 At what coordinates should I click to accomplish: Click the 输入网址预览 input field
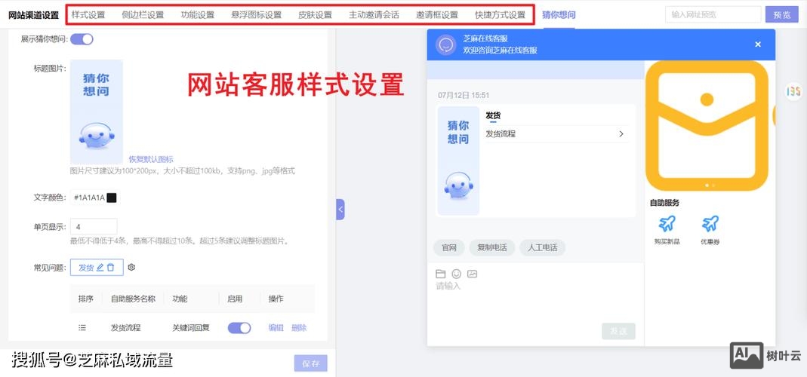713,15
